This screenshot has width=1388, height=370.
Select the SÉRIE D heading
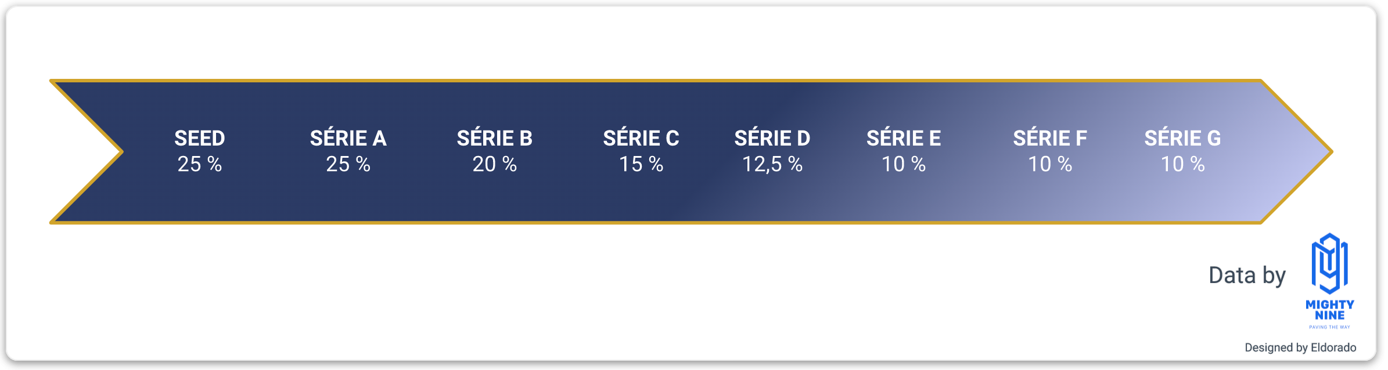click(x=772, y=139)
